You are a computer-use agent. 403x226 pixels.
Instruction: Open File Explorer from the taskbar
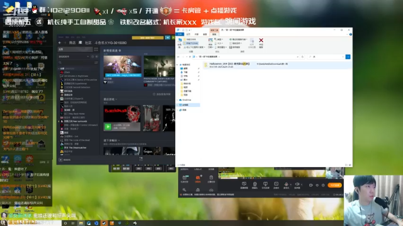tap(81, 223)
